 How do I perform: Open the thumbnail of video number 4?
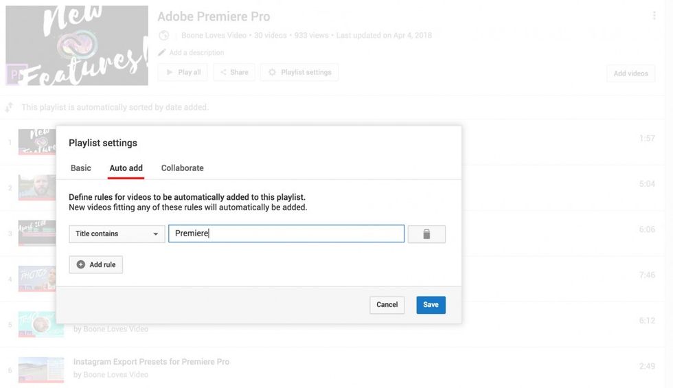(x=37, y=279)
